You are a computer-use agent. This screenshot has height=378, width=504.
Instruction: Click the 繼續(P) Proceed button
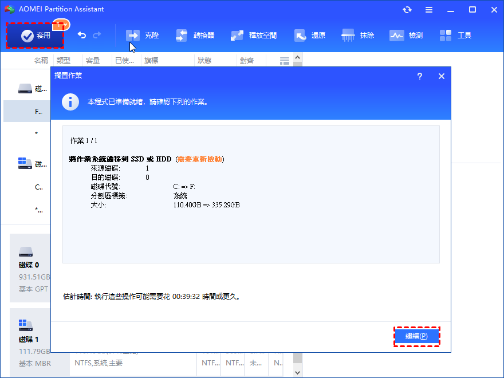click(416, 336)
